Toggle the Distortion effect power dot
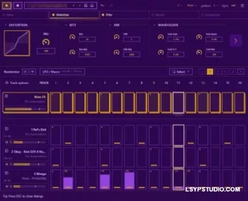The image size is (248, 201). (53, 15)
